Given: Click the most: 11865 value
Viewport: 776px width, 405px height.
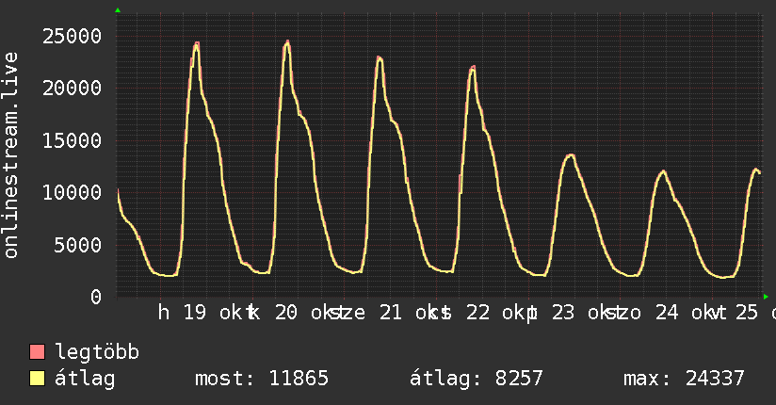Looking at the screenshot, I should tap(262, 379).
